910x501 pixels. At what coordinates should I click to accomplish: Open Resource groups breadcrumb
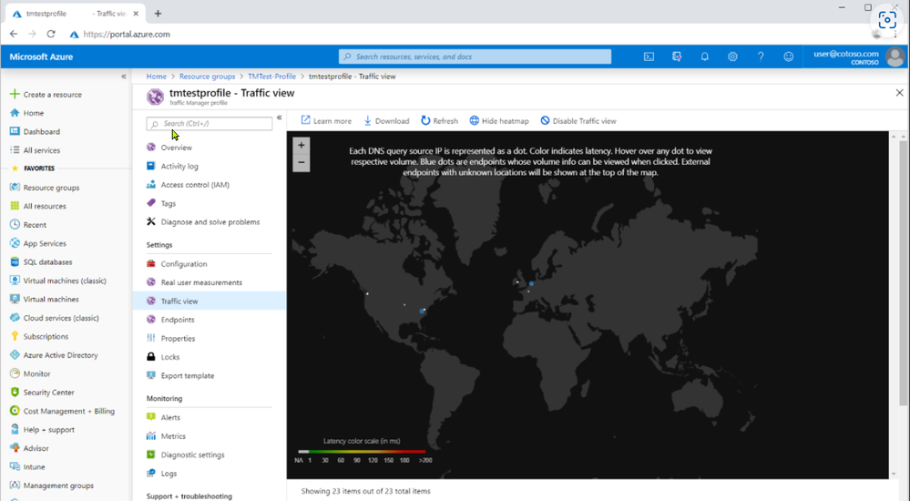point(207,76)
